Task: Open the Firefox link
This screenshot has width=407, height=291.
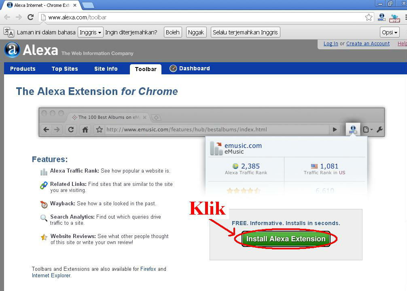Action: click(x=148, y=269)
